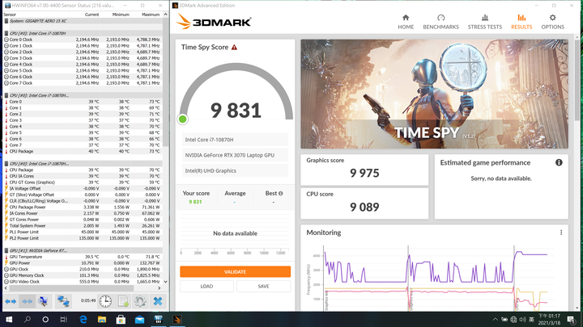Click the HWiNFO clock reset timer icon
Viewport: 583px width, 327px height.
point(105,301)
